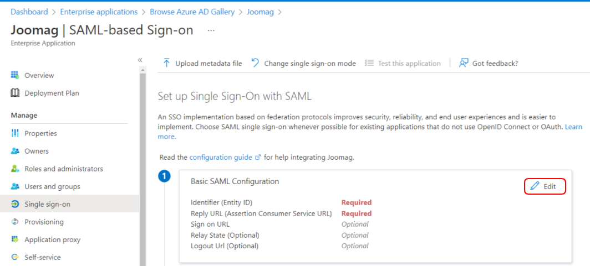590x266 pixels.
Task: Collapse the sidebar with double chevron
Action: pos(140,60)
